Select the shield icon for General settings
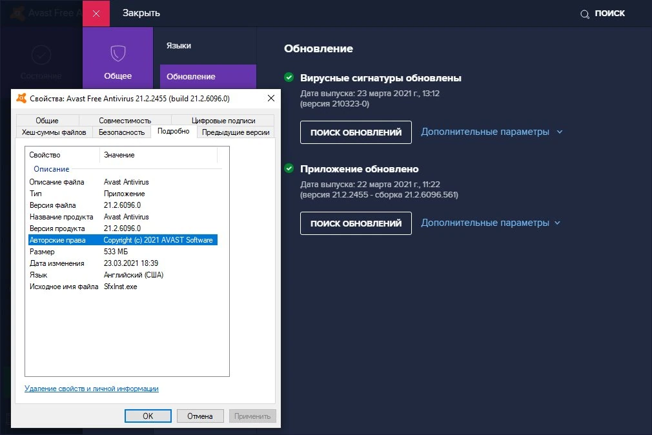Screen dimensions: 652x435 coord(118,53)
